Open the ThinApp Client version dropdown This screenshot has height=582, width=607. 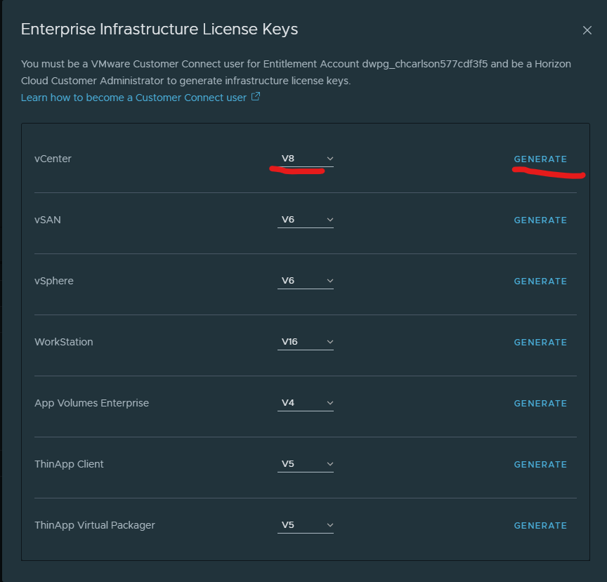pos(306,464)
